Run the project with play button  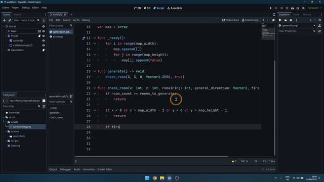tap(270, 8)
